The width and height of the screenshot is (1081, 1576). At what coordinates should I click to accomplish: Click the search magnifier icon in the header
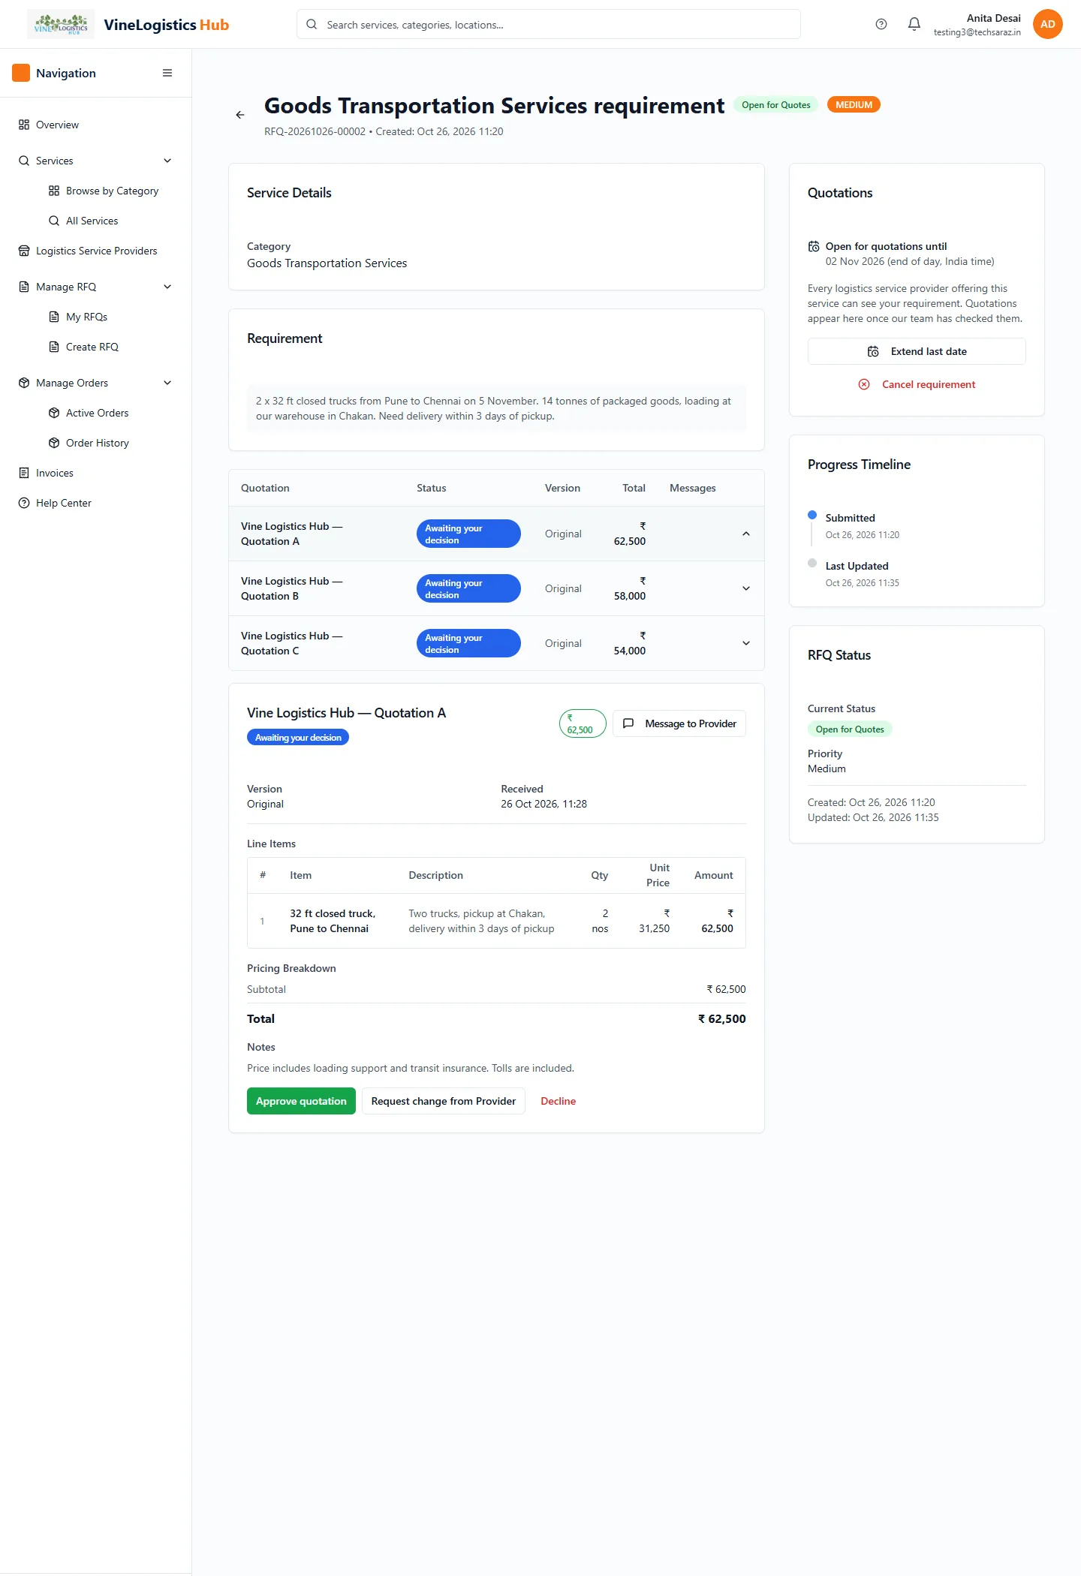312,24
